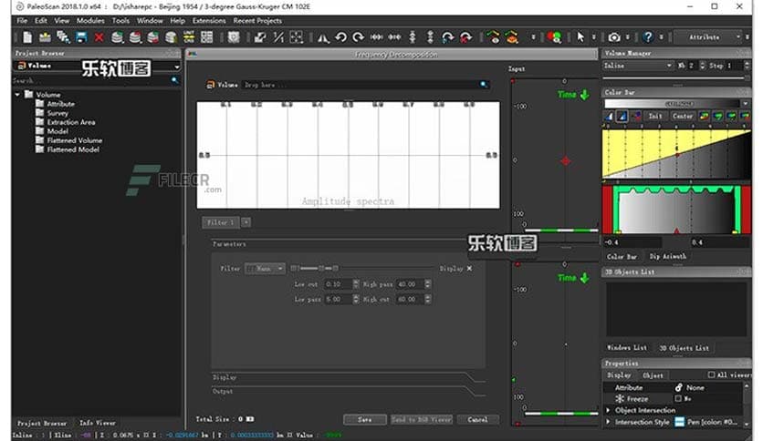Click the Volume 'Drop here' input field
Viewport: 763px width, 441px height.
[x=365, y=85]
